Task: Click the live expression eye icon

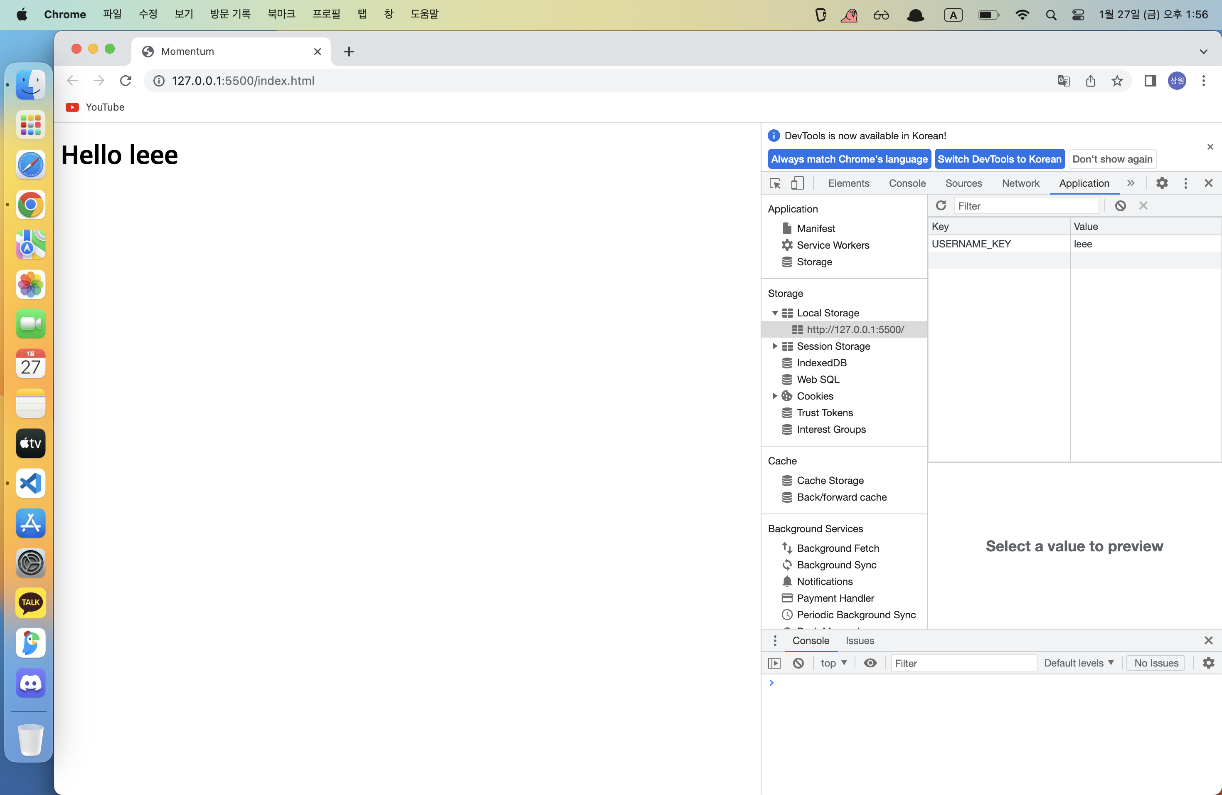Action: coord(870,663)
